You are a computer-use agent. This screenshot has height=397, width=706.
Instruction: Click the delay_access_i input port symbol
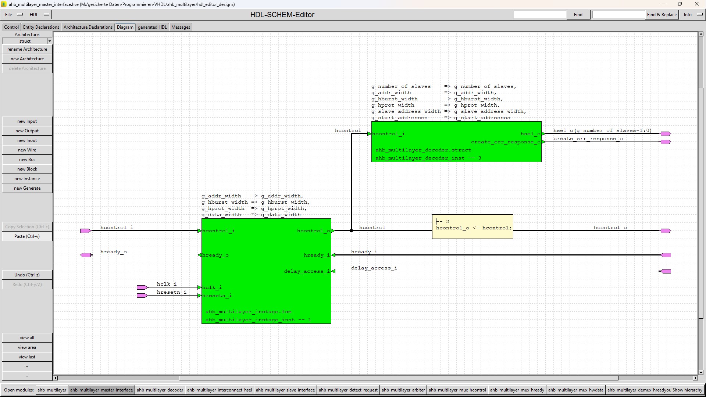point(666,271)
